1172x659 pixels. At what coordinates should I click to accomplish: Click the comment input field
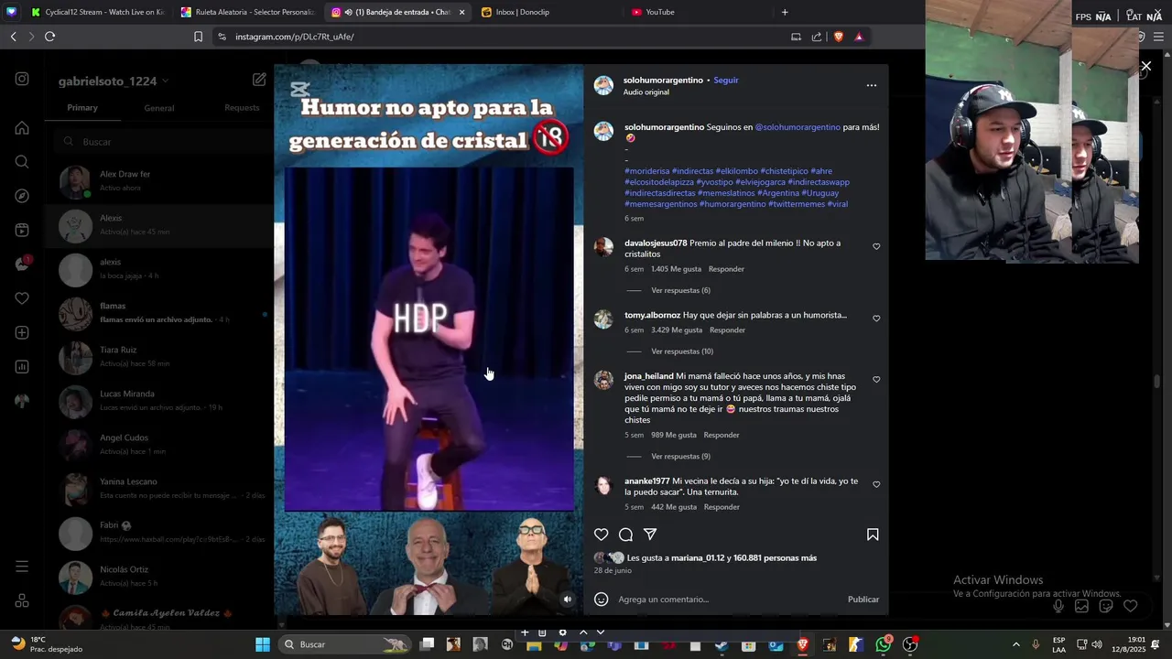point(728,600)
